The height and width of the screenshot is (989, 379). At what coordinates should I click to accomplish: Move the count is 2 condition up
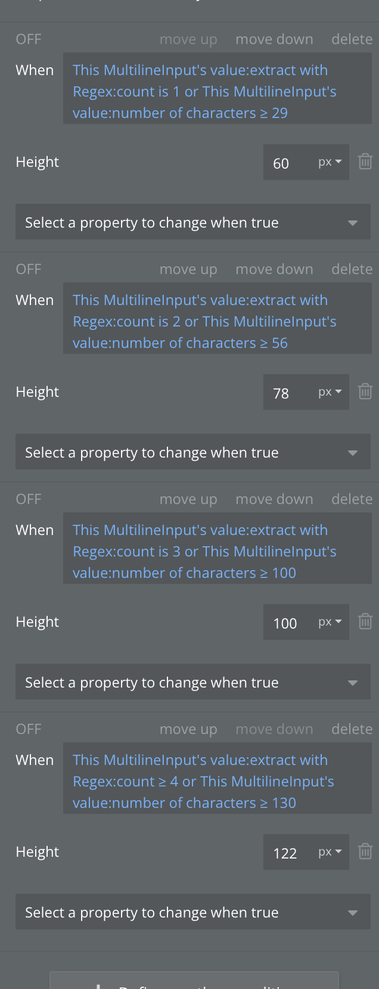point(188,269)
